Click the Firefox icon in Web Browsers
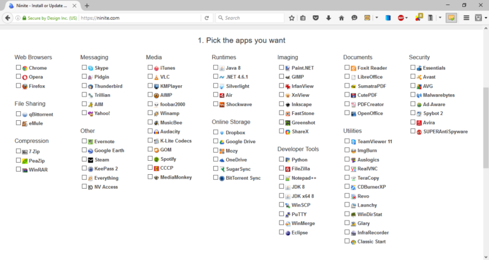This screenshot has width=489, height=260. [x=25, y=86]
